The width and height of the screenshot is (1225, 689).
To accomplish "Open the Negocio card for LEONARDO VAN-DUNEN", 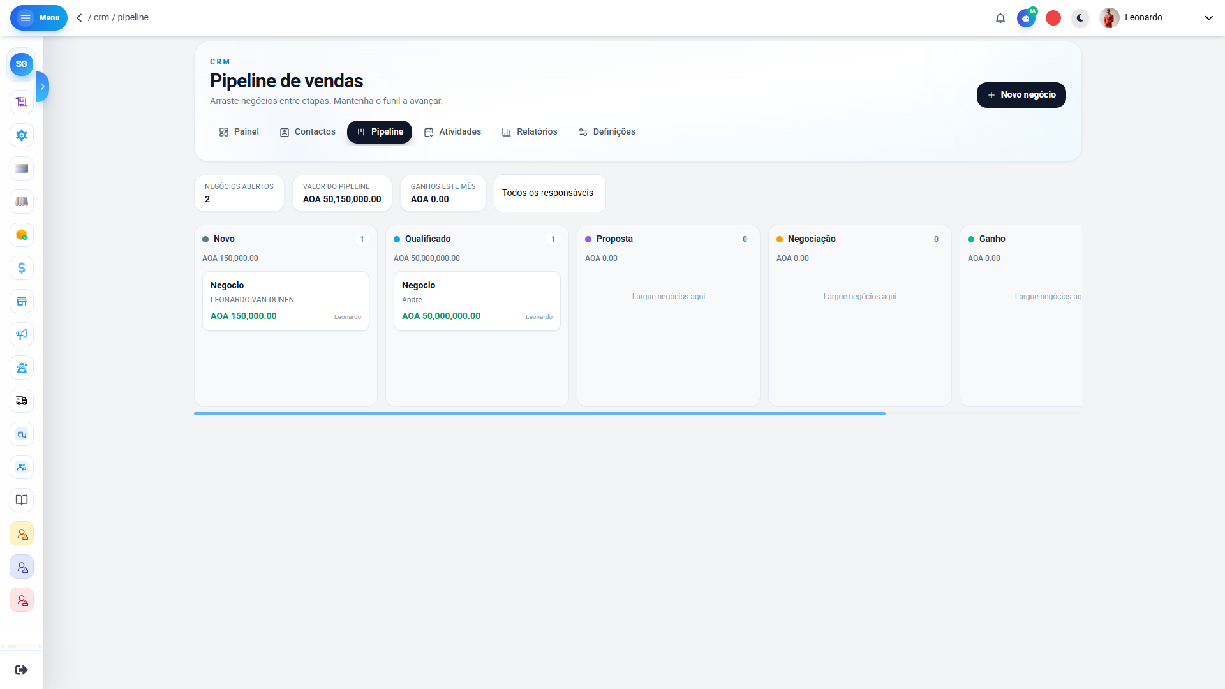I will 286,301.
